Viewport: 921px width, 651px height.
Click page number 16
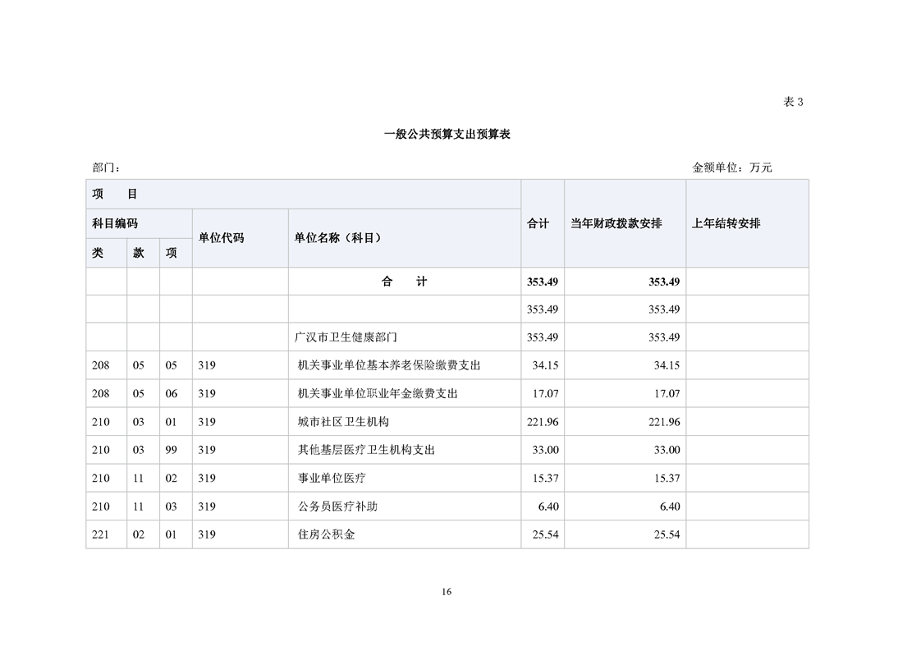tap(447, 592)
